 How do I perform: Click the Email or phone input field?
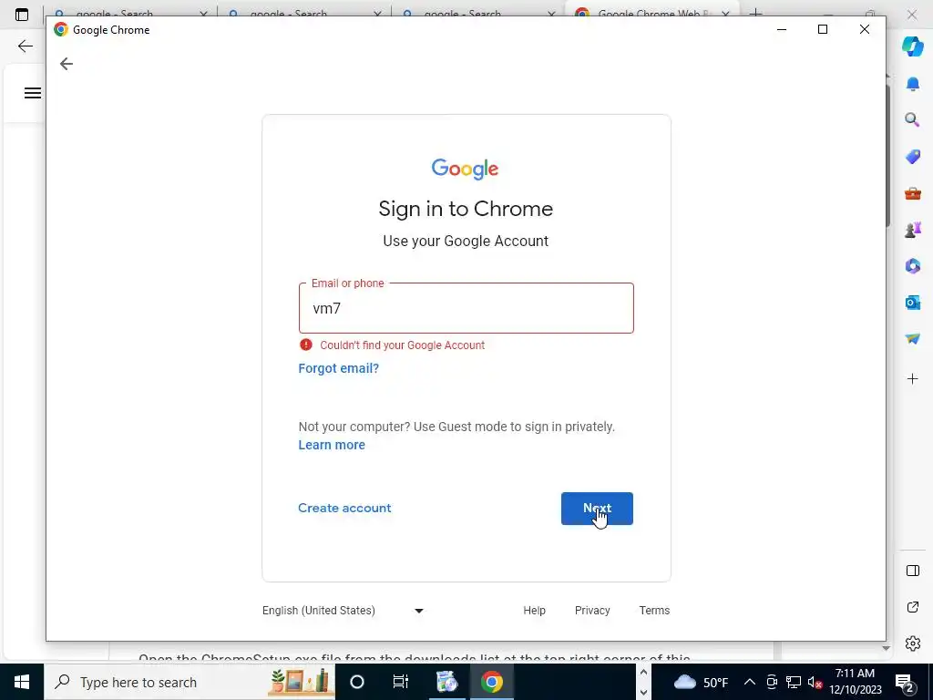coord(466,308)
